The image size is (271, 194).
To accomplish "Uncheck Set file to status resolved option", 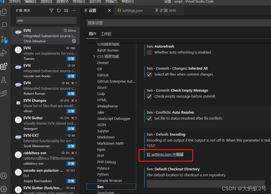I will (x=149, y=118).
